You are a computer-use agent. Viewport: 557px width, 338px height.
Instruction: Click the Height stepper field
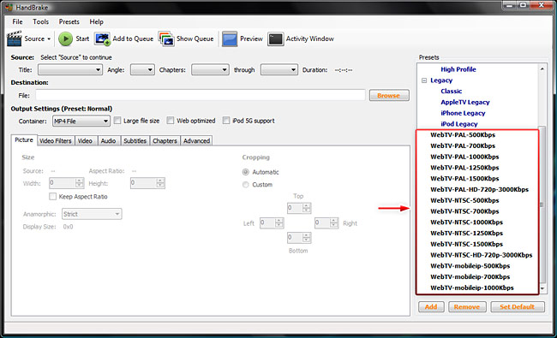pos(147,183)
